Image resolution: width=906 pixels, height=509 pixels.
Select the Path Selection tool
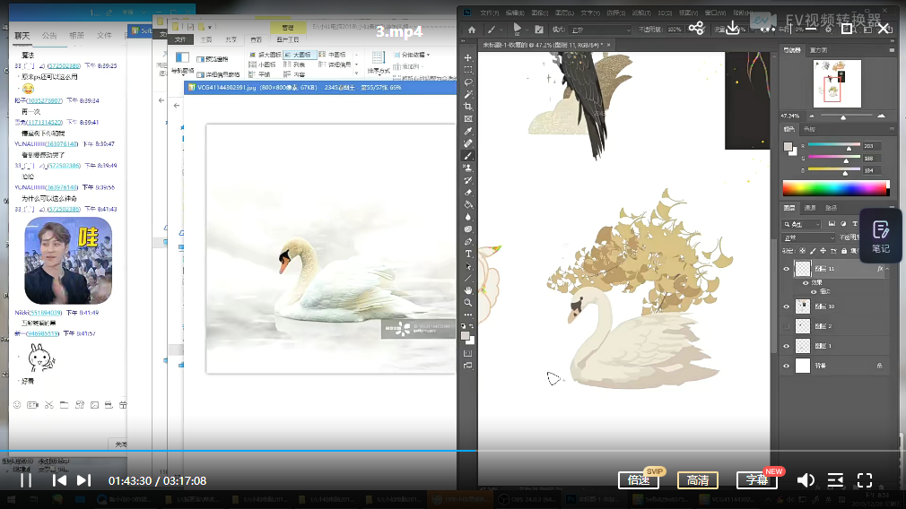pyautogui.click(x=468, y=266)
